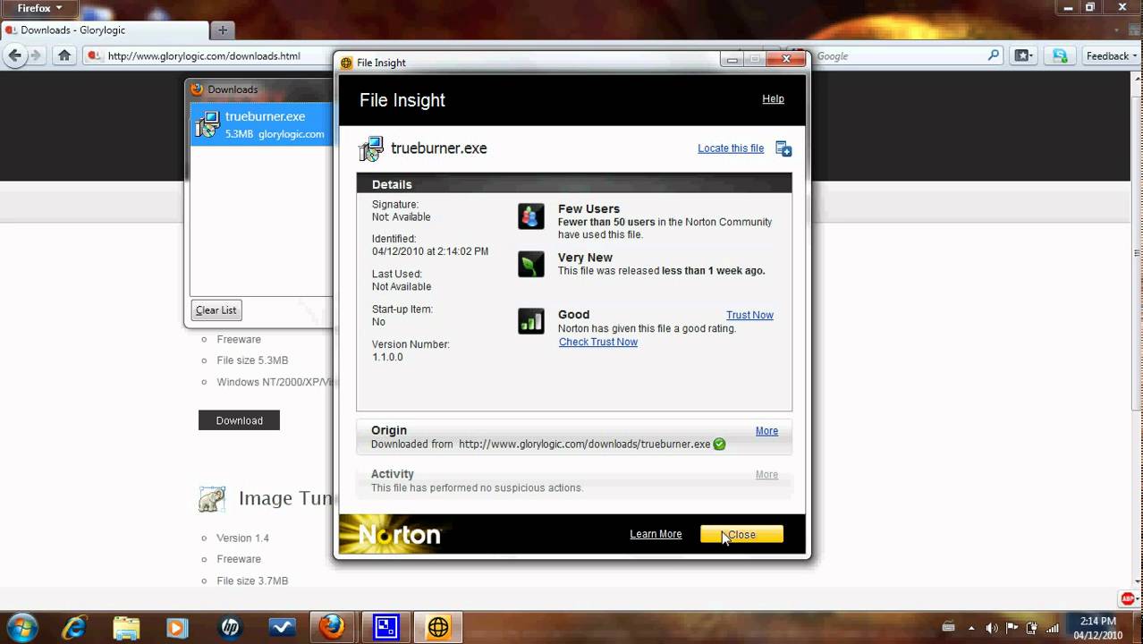Click the Very New leaf icon
This screenshot has height=644, width=1143.
531,264
